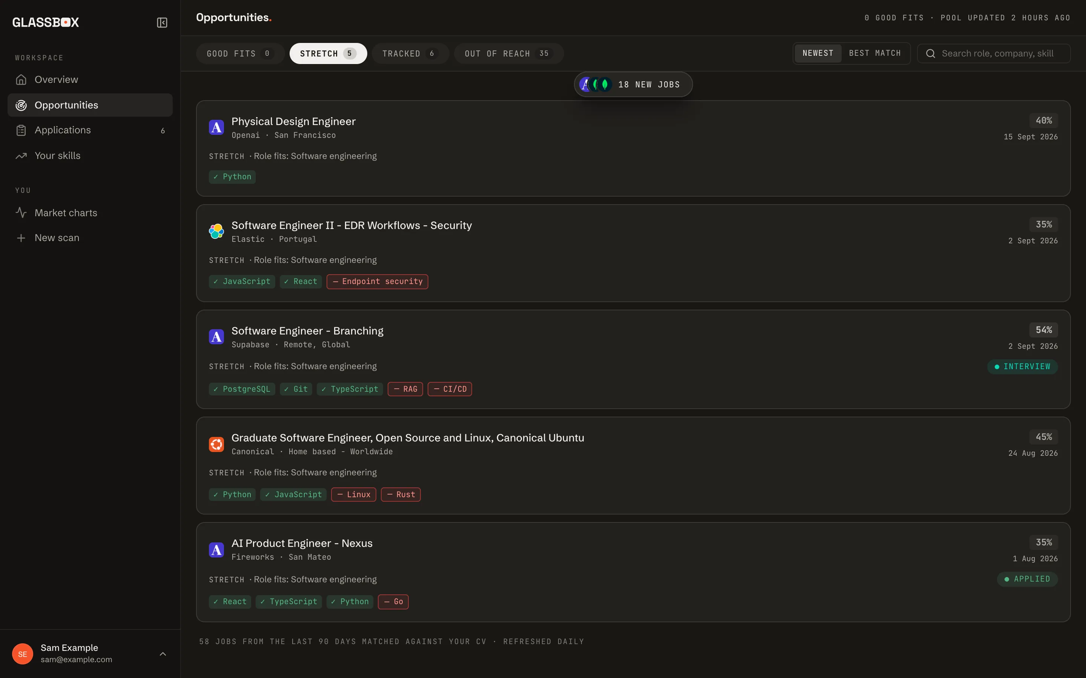Click the Canonical Ubuntu logo
The image size is (1086, 678).
(x=216, y=444)
